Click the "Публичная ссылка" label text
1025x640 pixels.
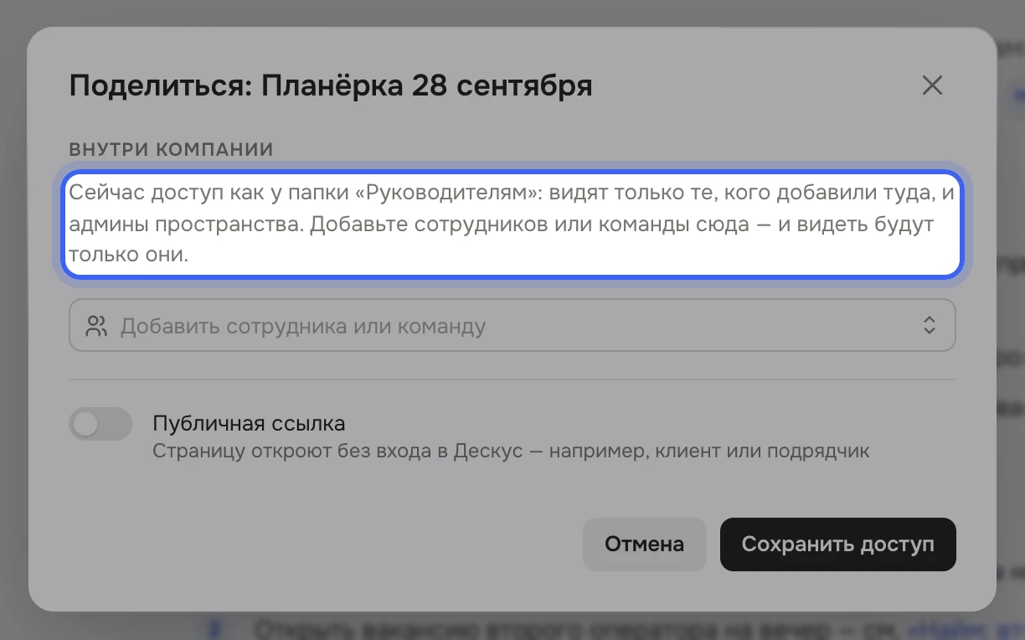[249, 423]
